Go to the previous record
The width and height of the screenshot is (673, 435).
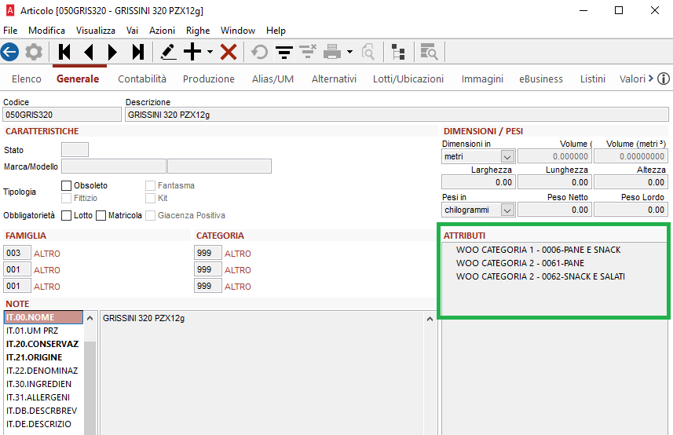coord(88,52)
